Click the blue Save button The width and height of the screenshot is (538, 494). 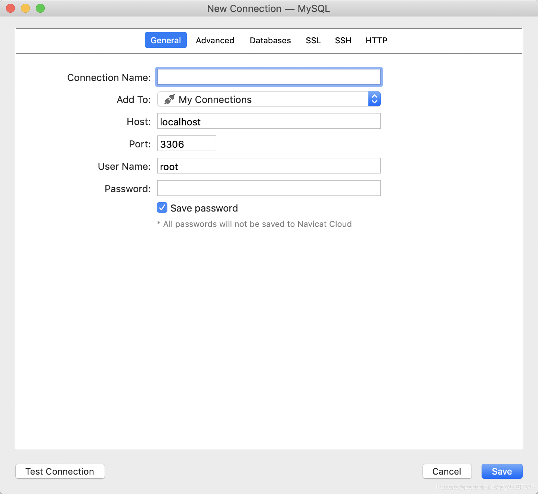click(x=502, y=471)
